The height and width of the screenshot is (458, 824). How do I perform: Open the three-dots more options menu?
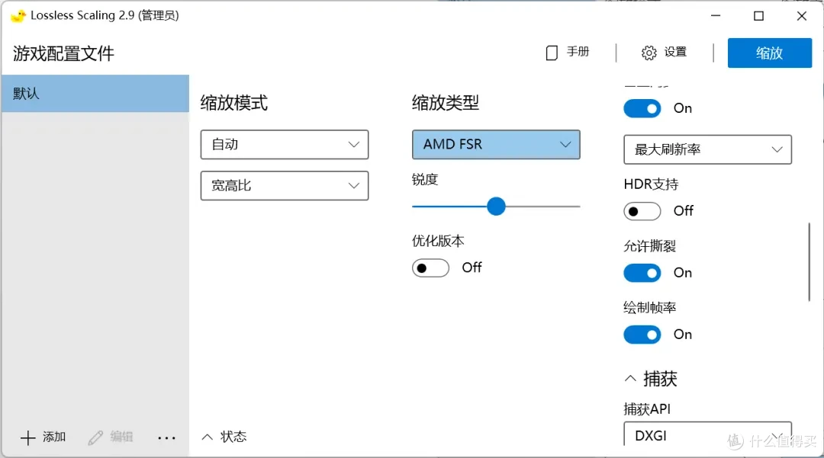coord(166,437)
